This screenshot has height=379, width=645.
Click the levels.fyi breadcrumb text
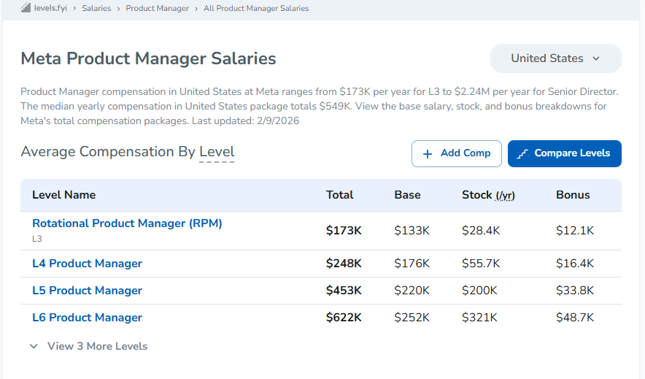(x=52, y=9)
